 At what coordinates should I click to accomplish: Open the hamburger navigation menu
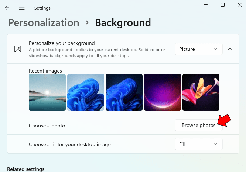pyautogui.click(x=22, y=8)
